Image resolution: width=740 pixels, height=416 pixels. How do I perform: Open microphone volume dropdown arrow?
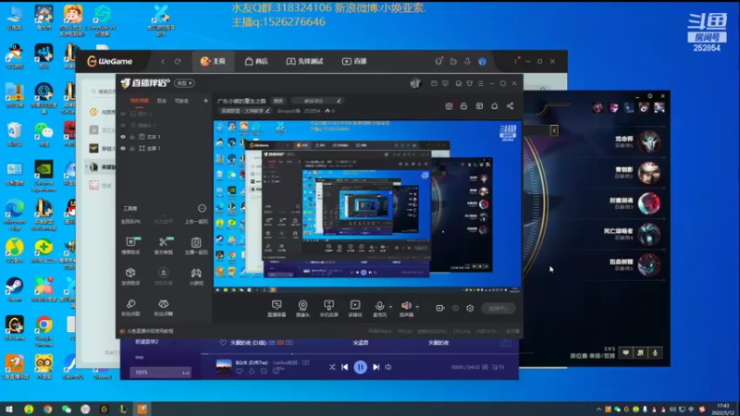(x=390, y=307)
